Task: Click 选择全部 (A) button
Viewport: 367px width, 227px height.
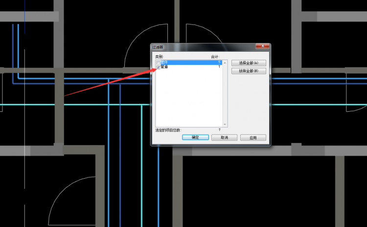Action: (249, 63)
